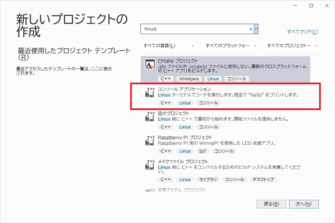
Task: Click the Windows tag under CMake project
Action: 189,79
